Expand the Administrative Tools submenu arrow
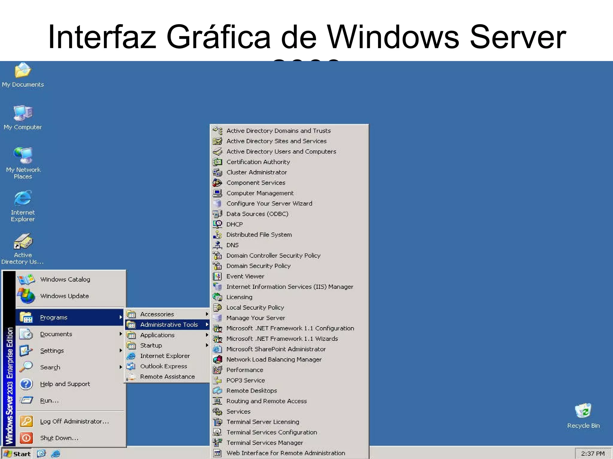The width and height of the screenshot is (613, 459). 207,325
